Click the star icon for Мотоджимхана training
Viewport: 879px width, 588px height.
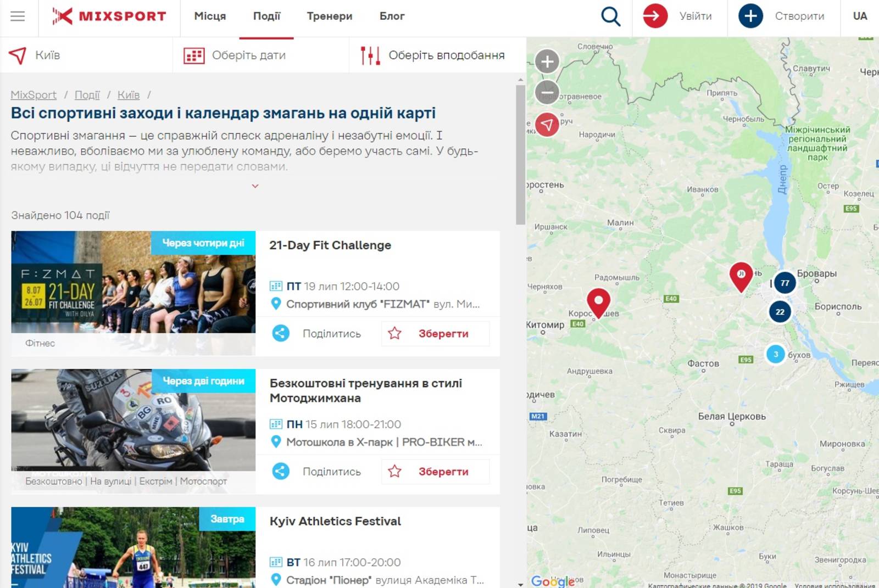pyautogui.click(x=394, y=471)
